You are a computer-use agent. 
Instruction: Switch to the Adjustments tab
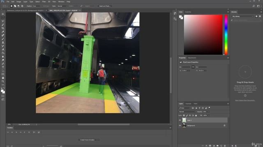coord(192,58)
